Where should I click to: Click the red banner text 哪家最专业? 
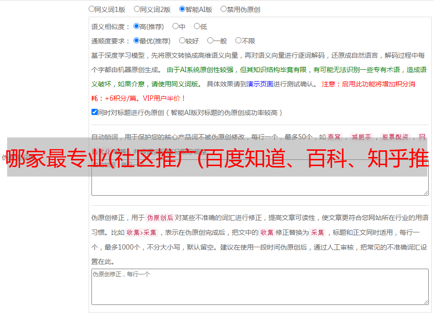pos(56,158)
